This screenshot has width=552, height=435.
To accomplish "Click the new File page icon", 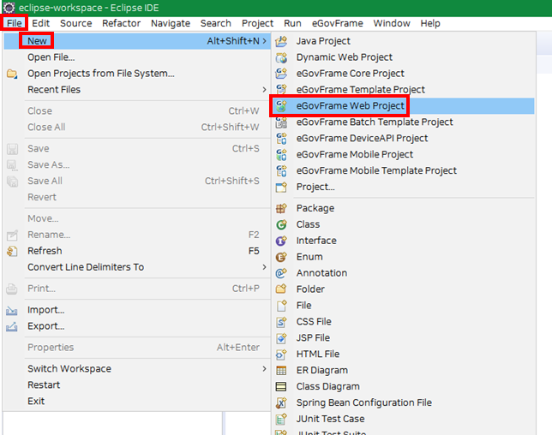I will point(281,305).
